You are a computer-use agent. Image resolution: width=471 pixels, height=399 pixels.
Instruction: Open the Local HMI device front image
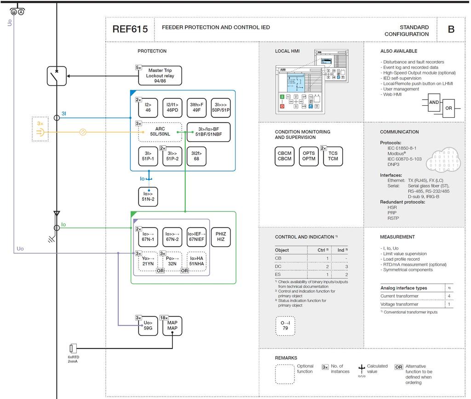[300, 90]
